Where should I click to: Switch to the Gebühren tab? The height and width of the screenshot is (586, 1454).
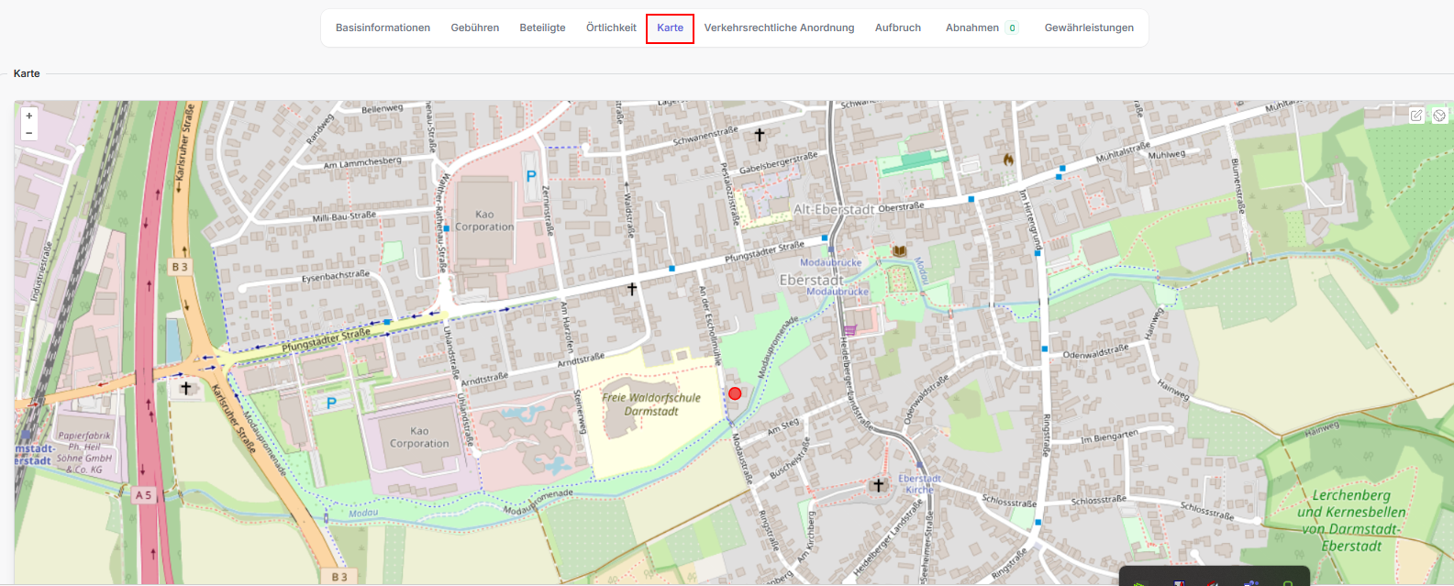click(475, 28)
